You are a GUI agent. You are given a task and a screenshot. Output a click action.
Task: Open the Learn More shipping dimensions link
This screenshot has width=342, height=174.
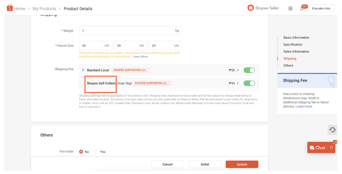click(x=140, y=56)
